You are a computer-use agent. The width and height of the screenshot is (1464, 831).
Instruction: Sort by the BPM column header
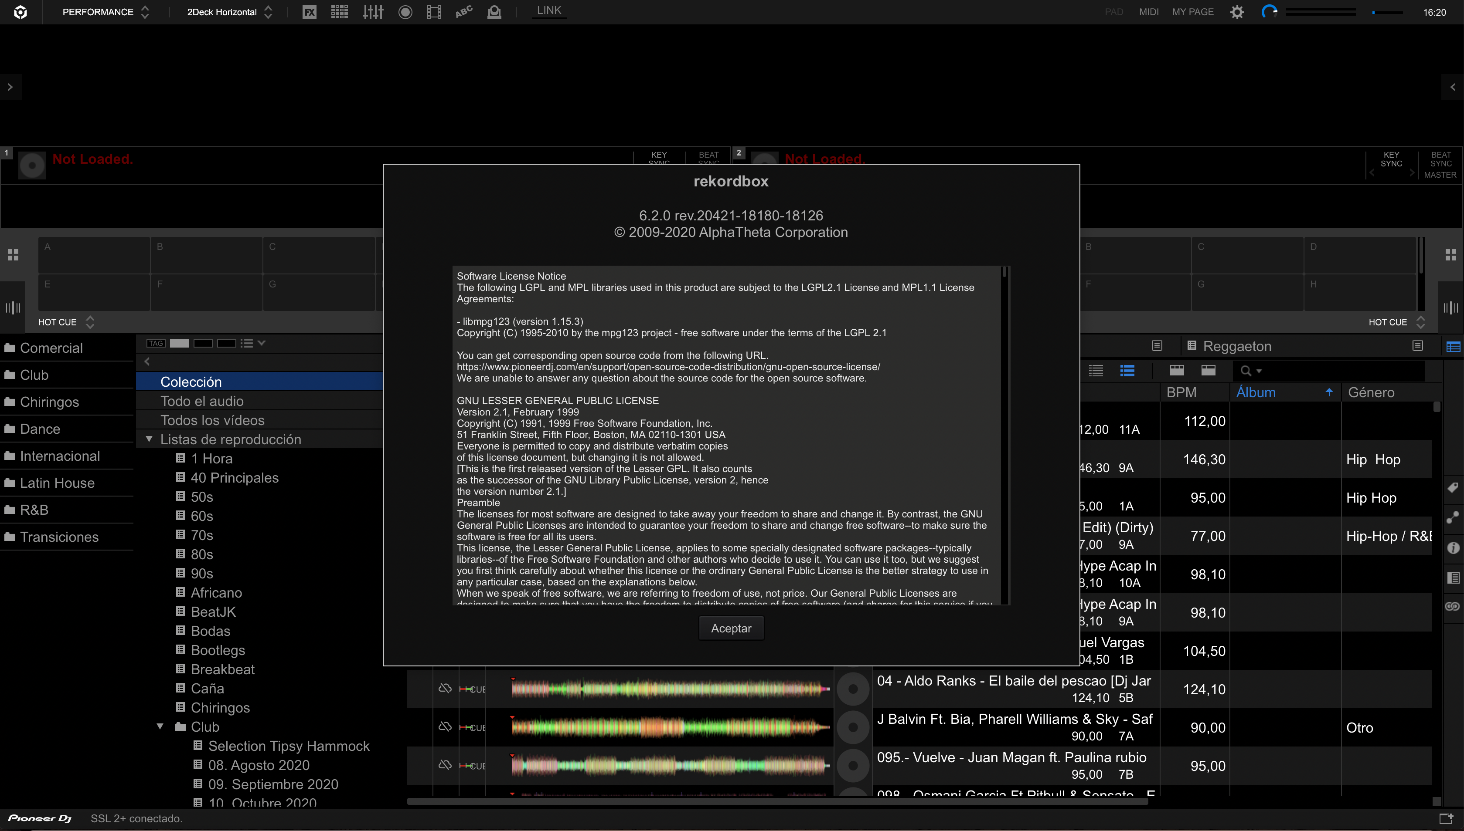1194,392
